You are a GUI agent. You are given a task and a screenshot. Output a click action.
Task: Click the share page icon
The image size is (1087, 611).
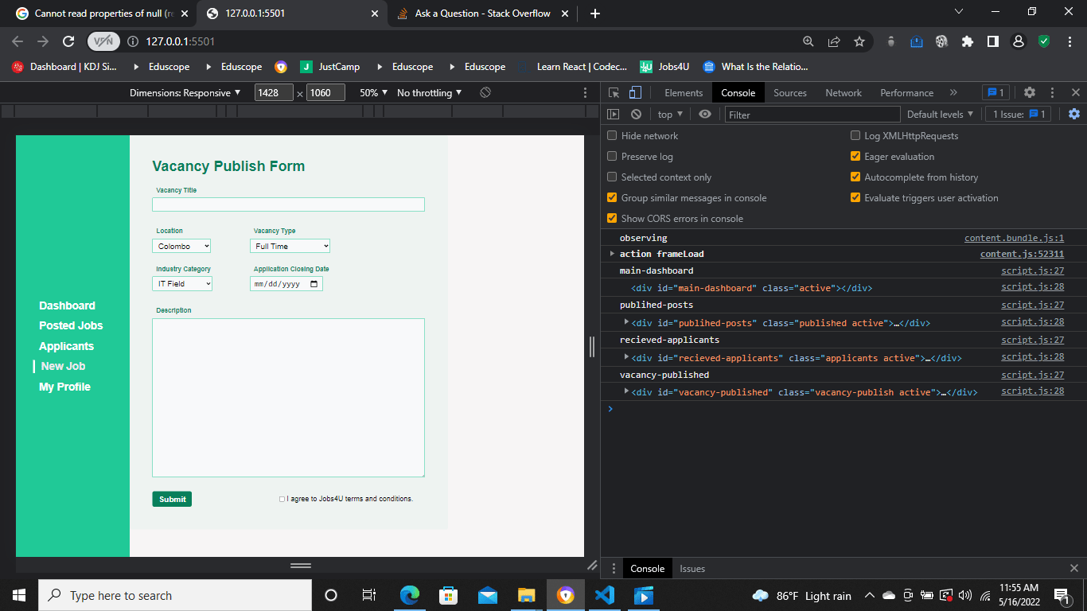point(834,41)
